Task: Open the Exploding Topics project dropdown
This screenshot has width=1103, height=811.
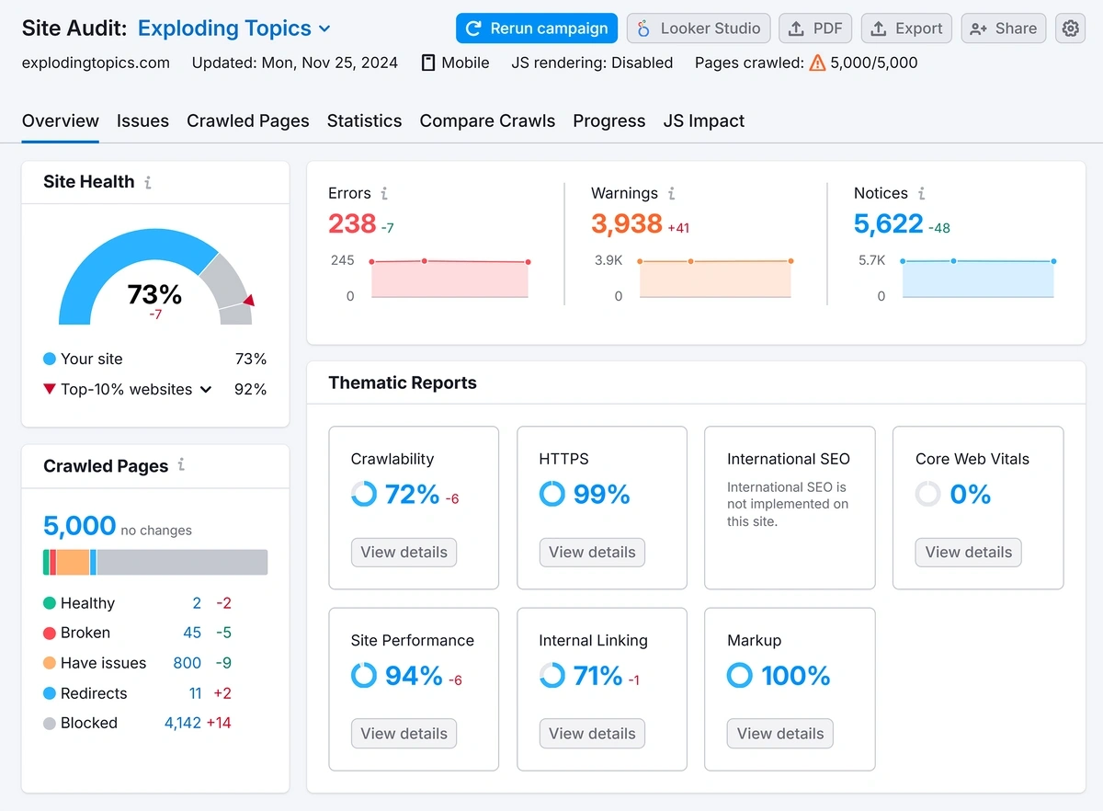Action: coord(233,29)
